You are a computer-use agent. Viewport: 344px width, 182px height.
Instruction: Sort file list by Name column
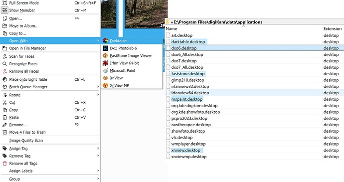[172, 29]
